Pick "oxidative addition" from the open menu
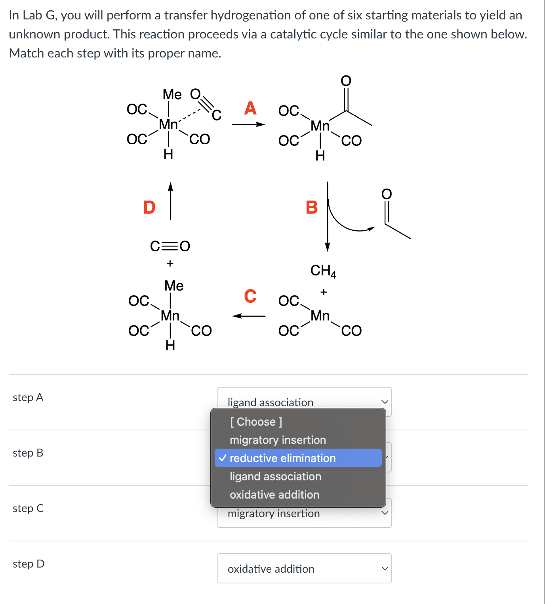Image resolution: width=545 pixels, height=604 pixels. [x=274, y=495]
